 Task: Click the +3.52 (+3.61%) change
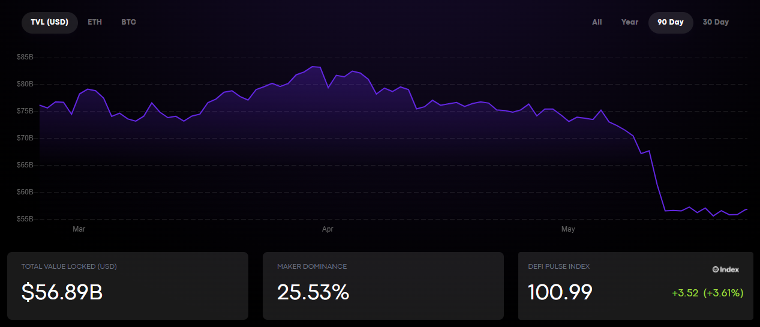pyautogui.click(x=708, y=293)
